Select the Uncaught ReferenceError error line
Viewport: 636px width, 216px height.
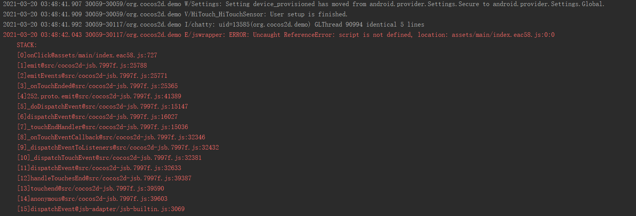[279, 35]
